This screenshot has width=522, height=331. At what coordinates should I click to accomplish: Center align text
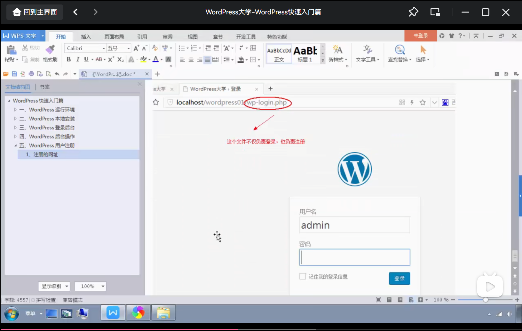point(191,59)
